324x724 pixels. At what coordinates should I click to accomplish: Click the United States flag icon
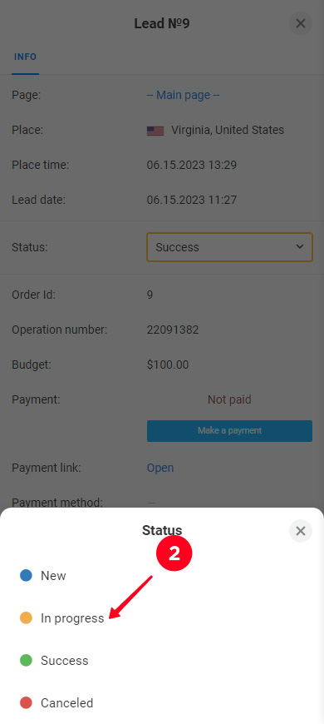[155, 131]
